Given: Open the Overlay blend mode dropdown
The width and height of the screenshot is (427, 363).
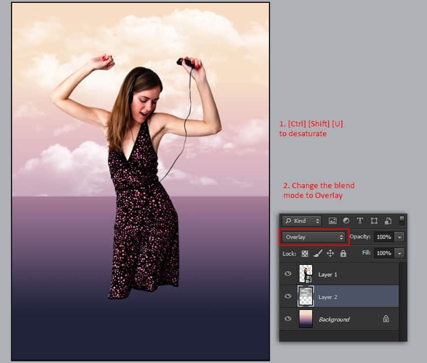Looking at the screenshot, I should coord(314,237).
